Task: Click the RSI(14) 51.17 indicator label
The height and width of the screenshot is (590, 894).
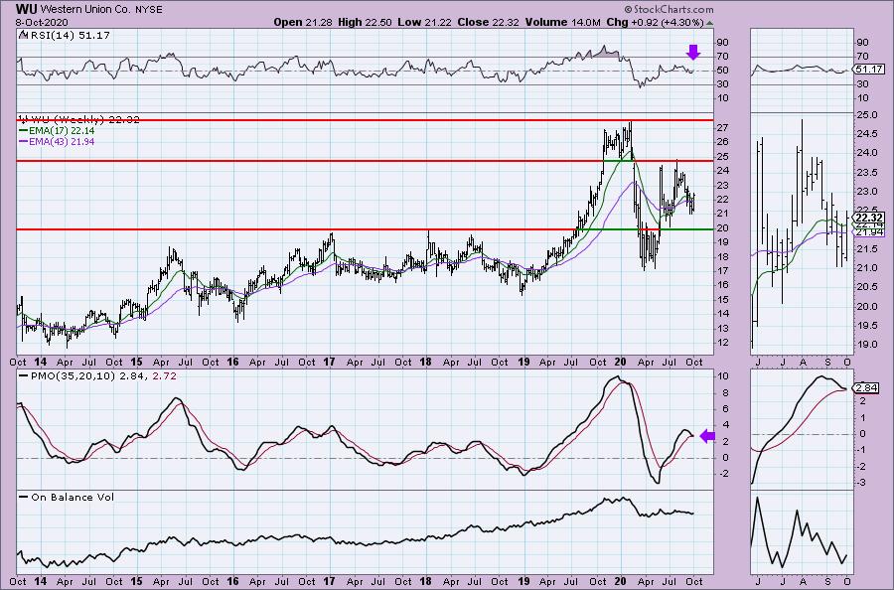Action: [70, 35]
